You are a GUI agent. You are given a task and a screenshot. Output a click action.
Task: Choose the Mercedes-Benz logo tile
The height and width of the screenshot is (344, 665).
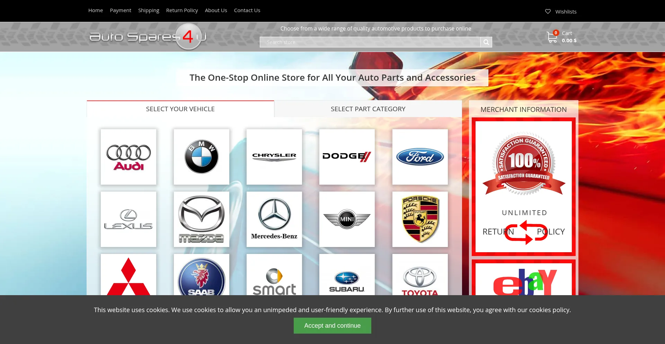pyautogui.click(x=274, y=219)
